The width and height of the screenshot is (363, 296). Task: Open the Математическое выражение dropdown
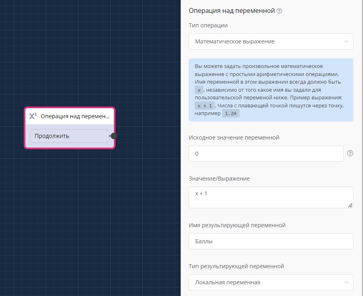pyautogui.click(x=270, y=41)
